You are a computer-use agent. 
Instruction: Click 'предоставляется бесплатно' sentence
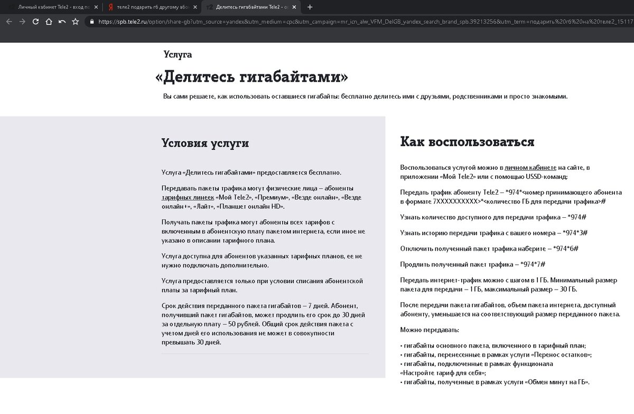[251, 172]
